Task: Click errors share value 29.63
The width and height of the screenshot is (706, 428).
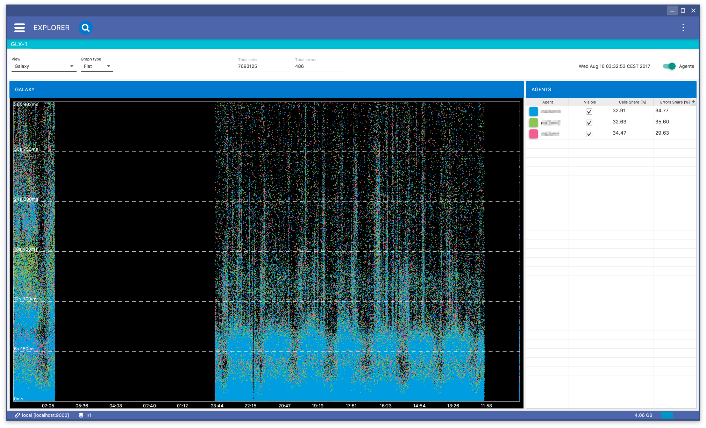Action: 662,133
